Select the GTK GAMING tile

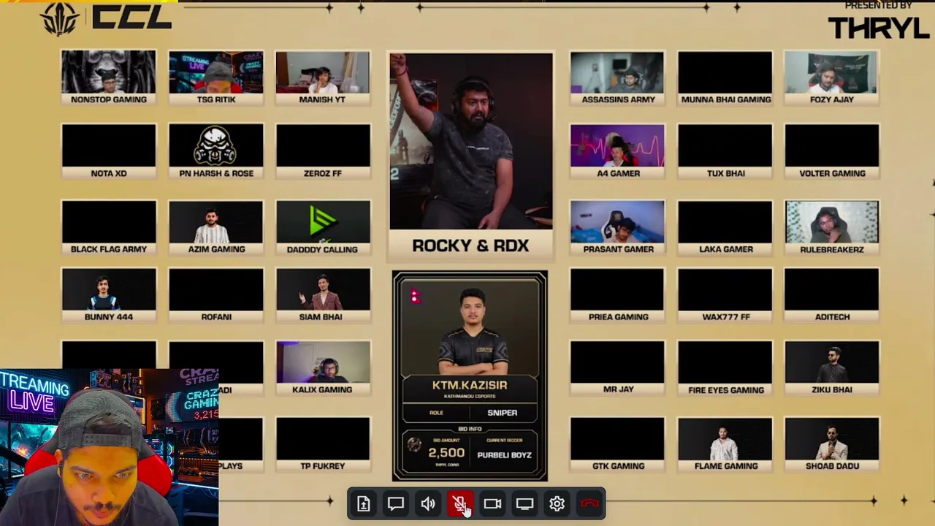[x=618, y=444]
